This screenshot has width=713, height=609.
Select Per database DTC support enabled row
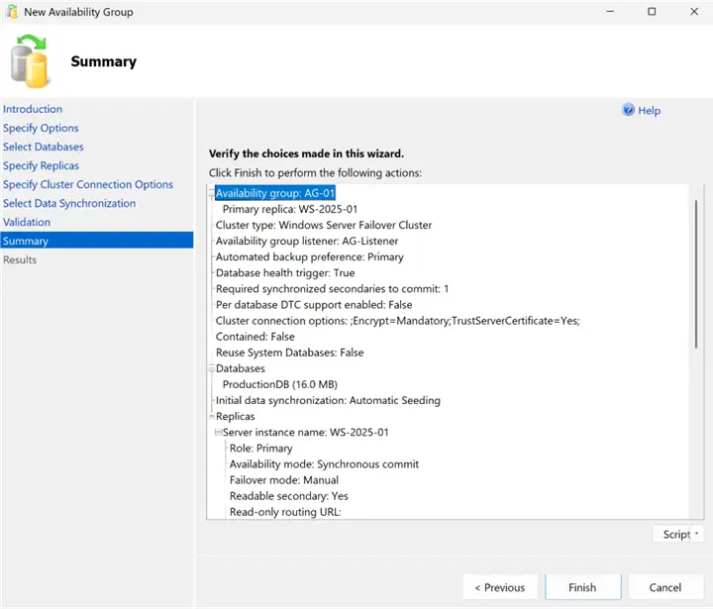click(314, 305)
